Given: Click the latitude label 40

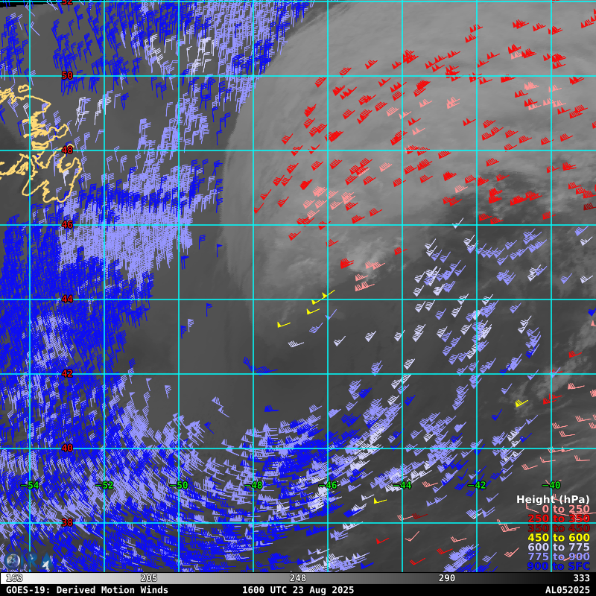Looking at the screenshot, I should [x=67, y=448].
